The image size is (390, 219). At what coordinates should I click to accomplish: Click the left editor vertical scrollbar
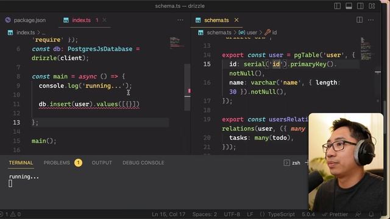[x=187, y=87]
